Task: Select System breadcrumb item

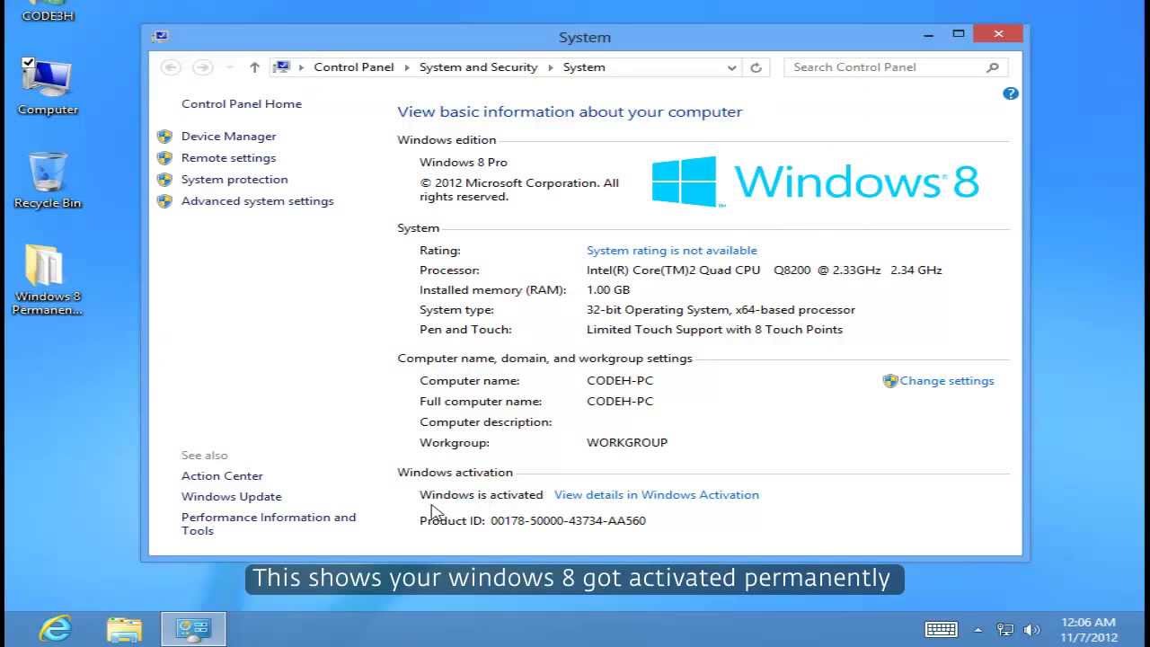Action: pos(584,67)
